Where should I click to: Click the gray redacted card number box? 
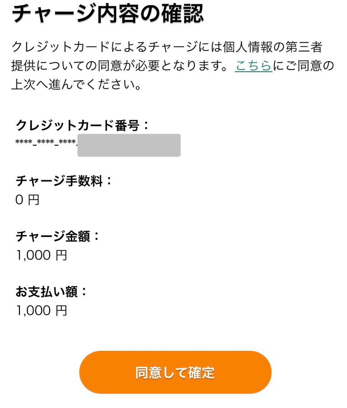tap(129, 145)
